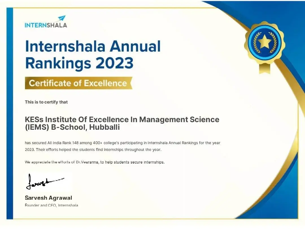Screen dimensions: 305x229
Task: Click the blue vertical bar on left edge
Action: coord(10,113)
